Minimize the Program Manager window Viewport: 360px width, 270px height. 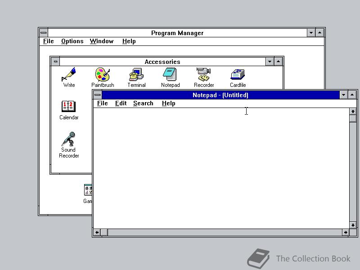click(311, 33)
